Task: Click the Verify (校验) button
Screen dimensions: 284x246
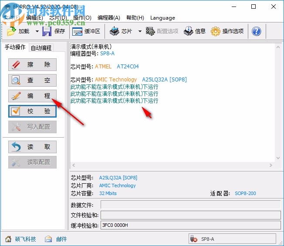Action: coord(32,111)
